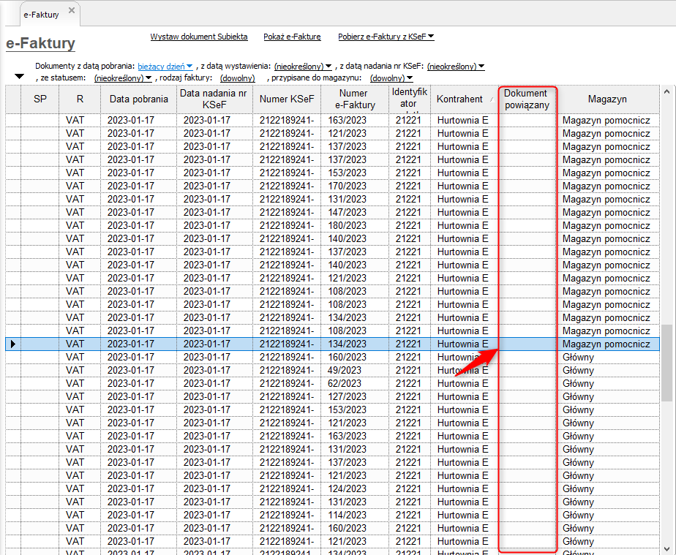
Task: Expand the Pobierz e-Faktury z KSeF menu
Action: click(x=386, y=37)
